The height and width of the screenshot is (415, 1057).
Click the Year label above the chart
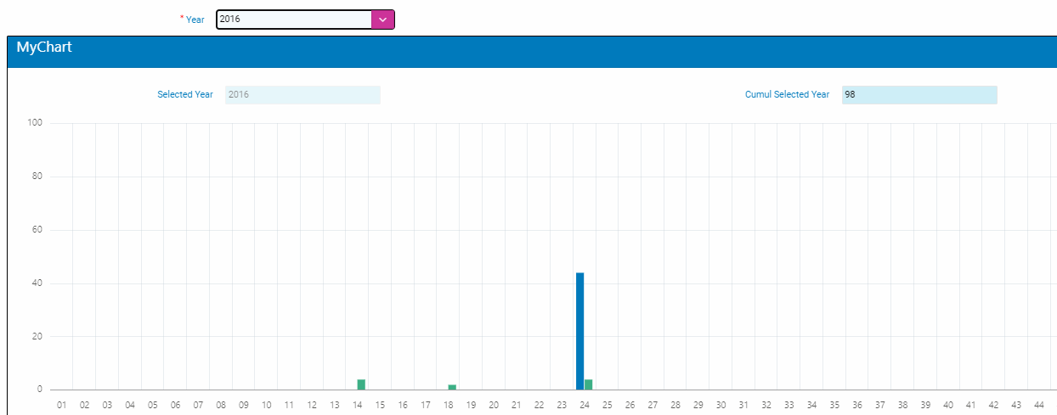(195, 20)
